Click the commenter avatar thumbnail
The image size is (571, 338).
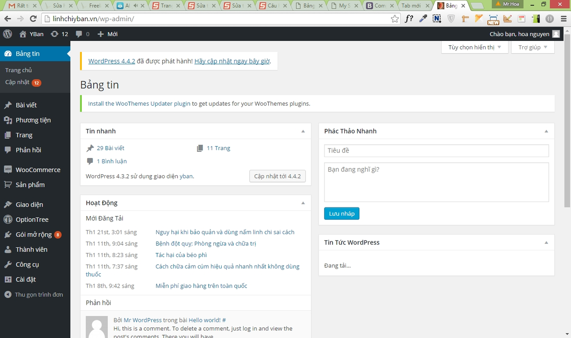97,327
